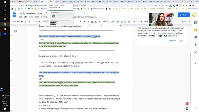Set right text alignment
The width and height of the screenshot is (199, 112).
pos(125,21)
